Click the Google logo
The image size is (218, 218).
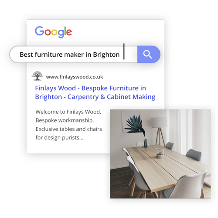[53, 32]
